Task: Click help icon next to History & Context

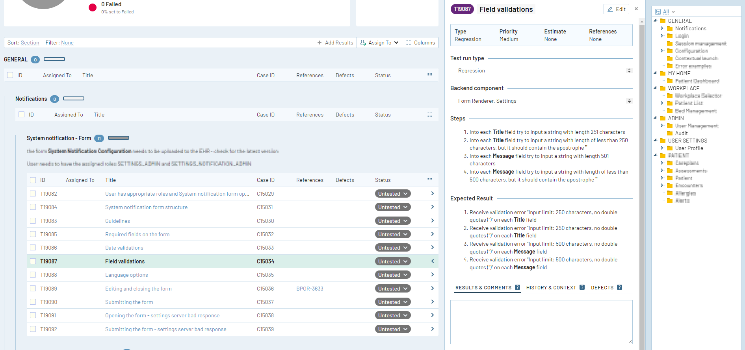Action: [582, 287]
